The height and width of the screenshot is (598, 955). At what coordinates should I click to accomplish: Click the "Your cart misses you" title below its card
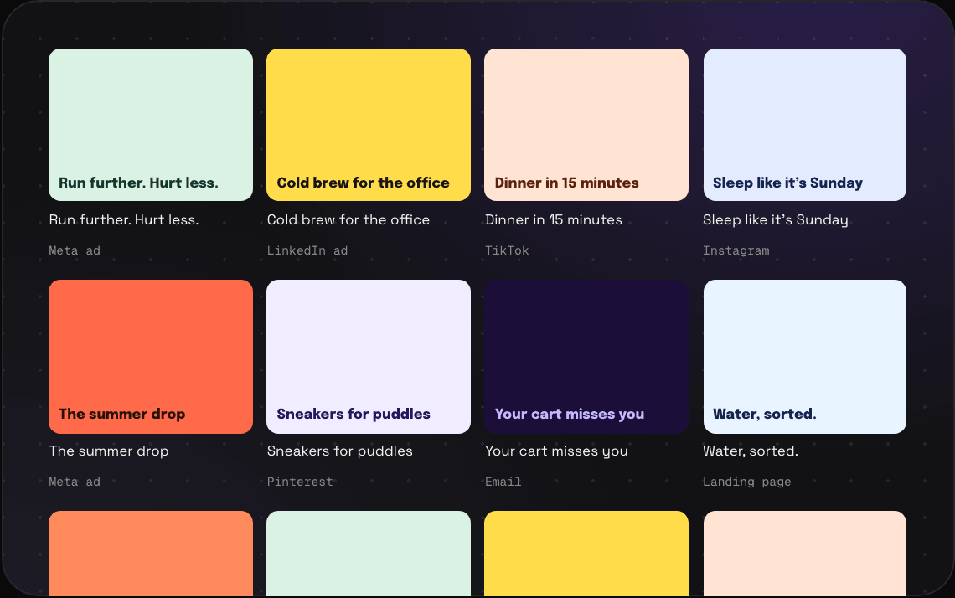[x=556, y=451]
